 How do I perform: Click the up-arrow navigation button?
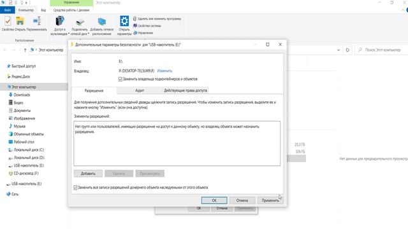(25, 50)
